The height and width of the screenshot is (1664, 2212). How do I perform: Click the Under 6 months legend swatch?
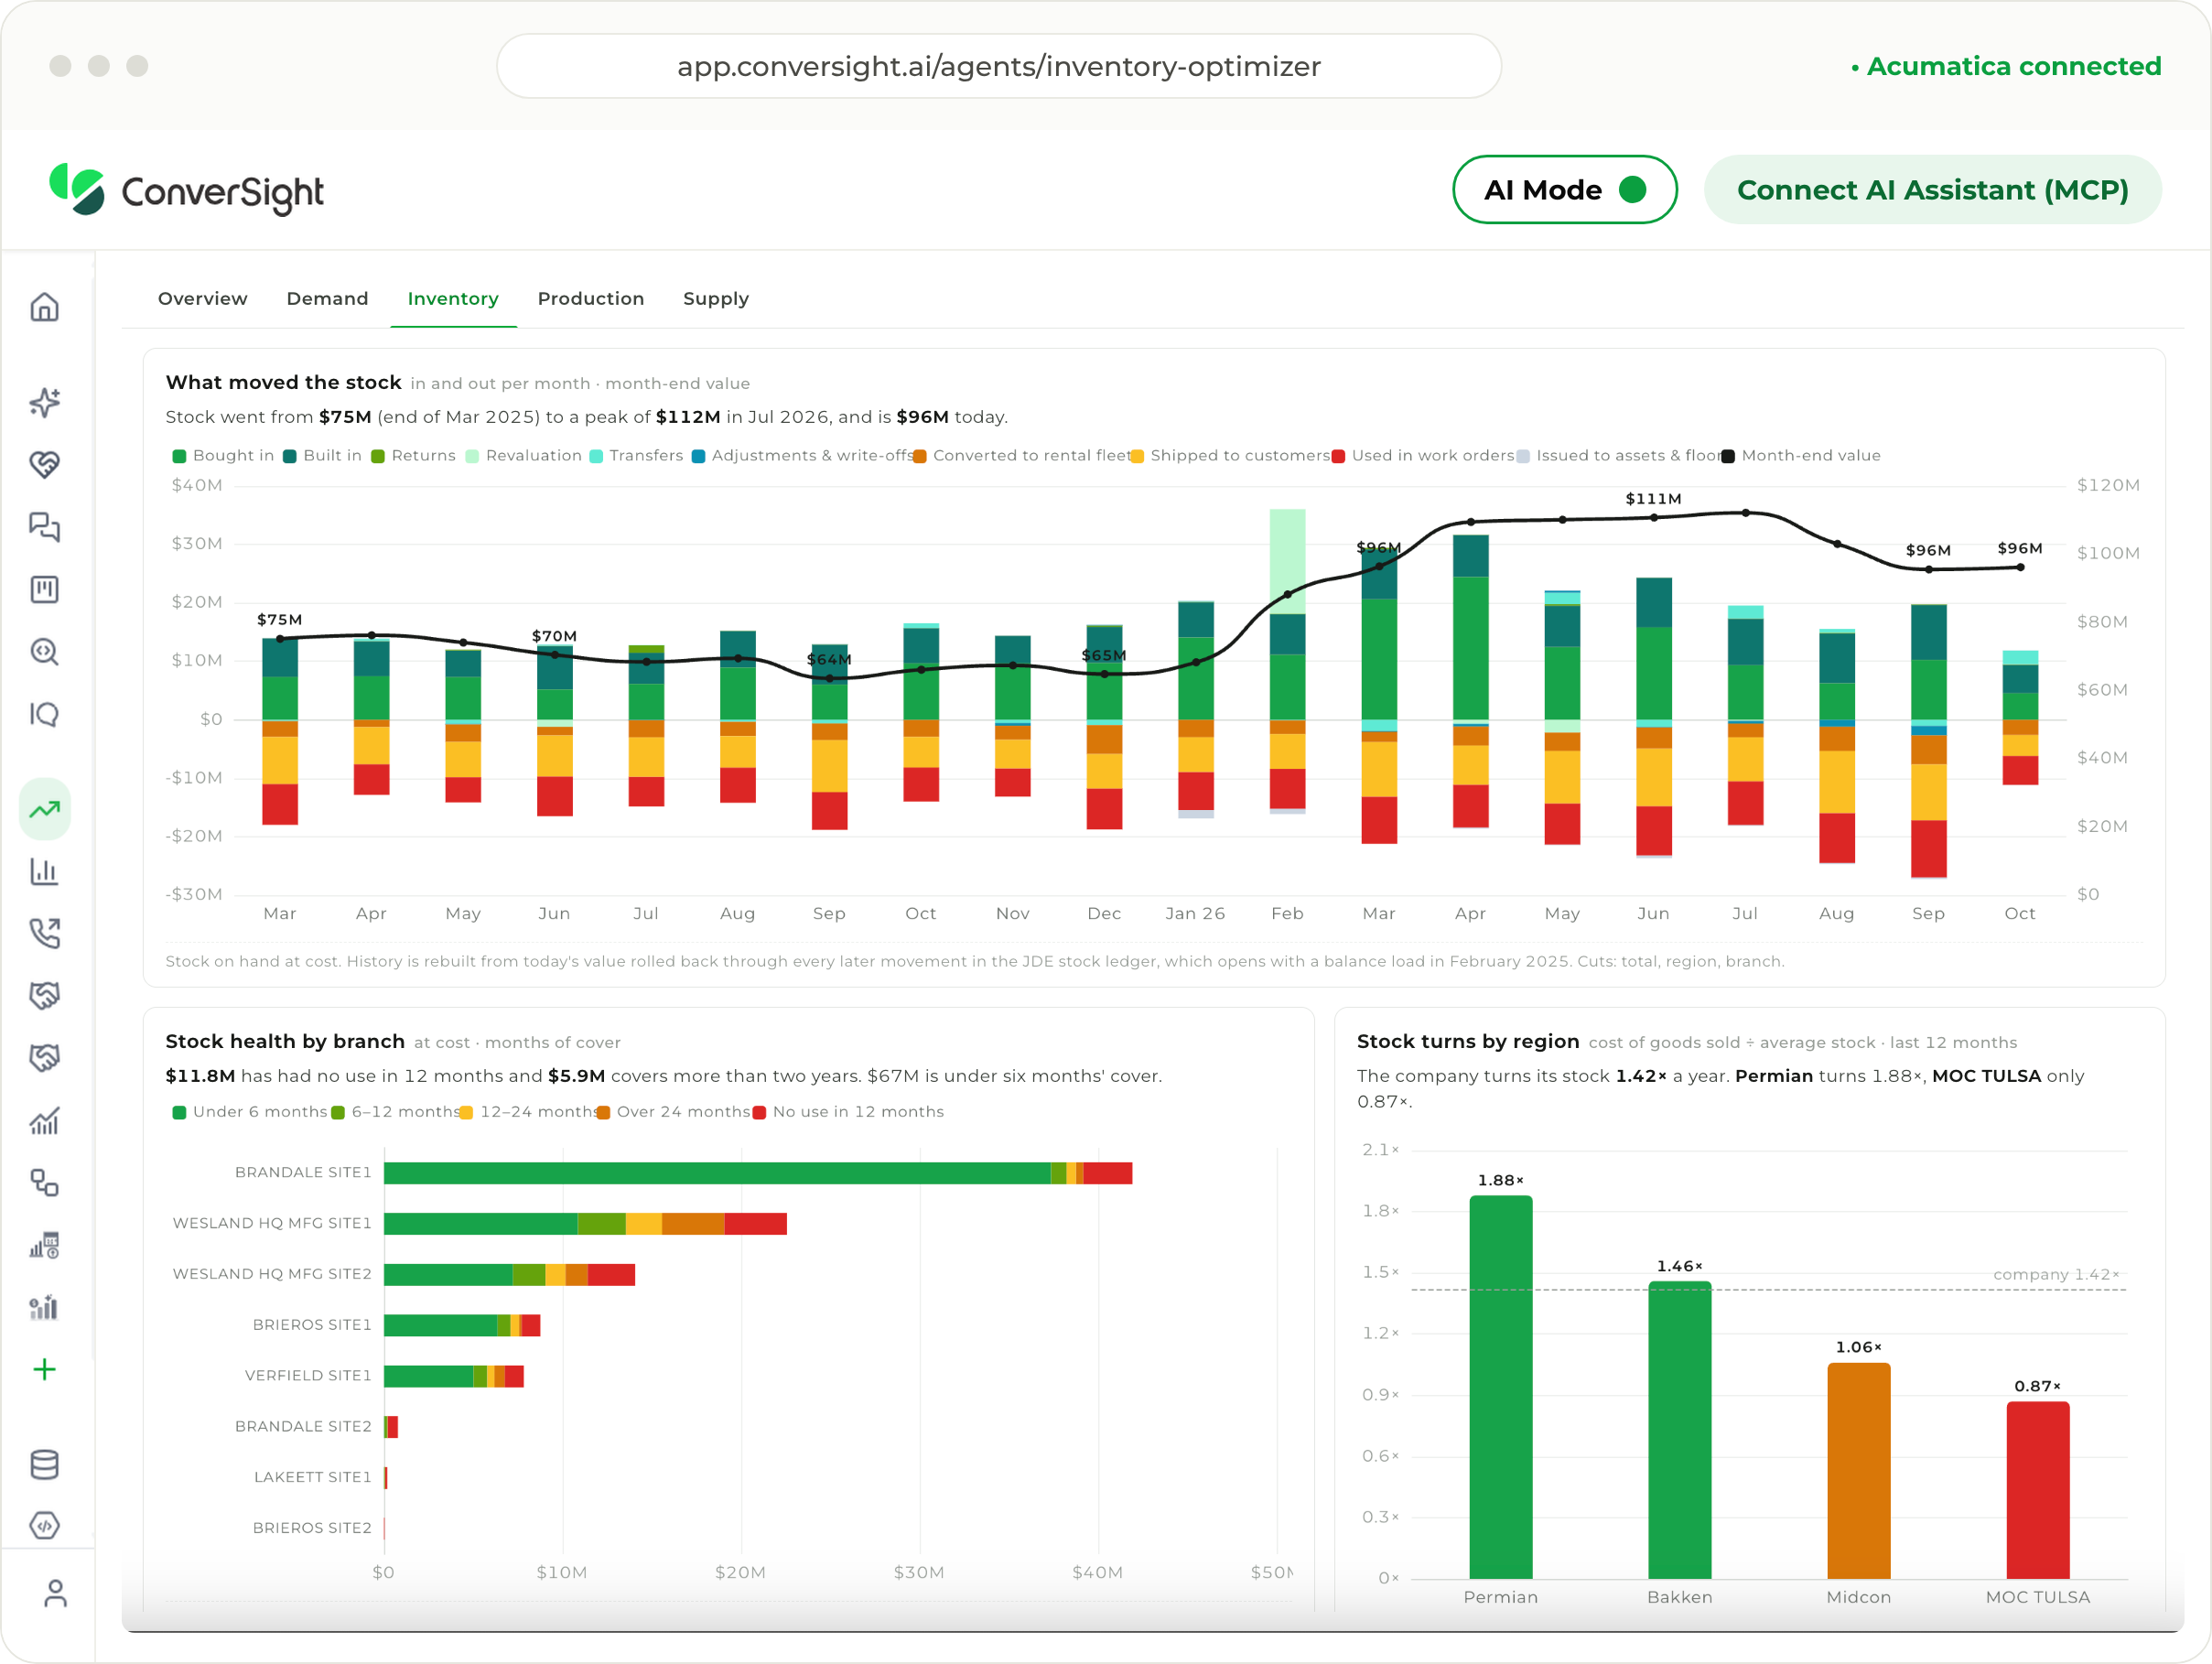point(179,1113)
